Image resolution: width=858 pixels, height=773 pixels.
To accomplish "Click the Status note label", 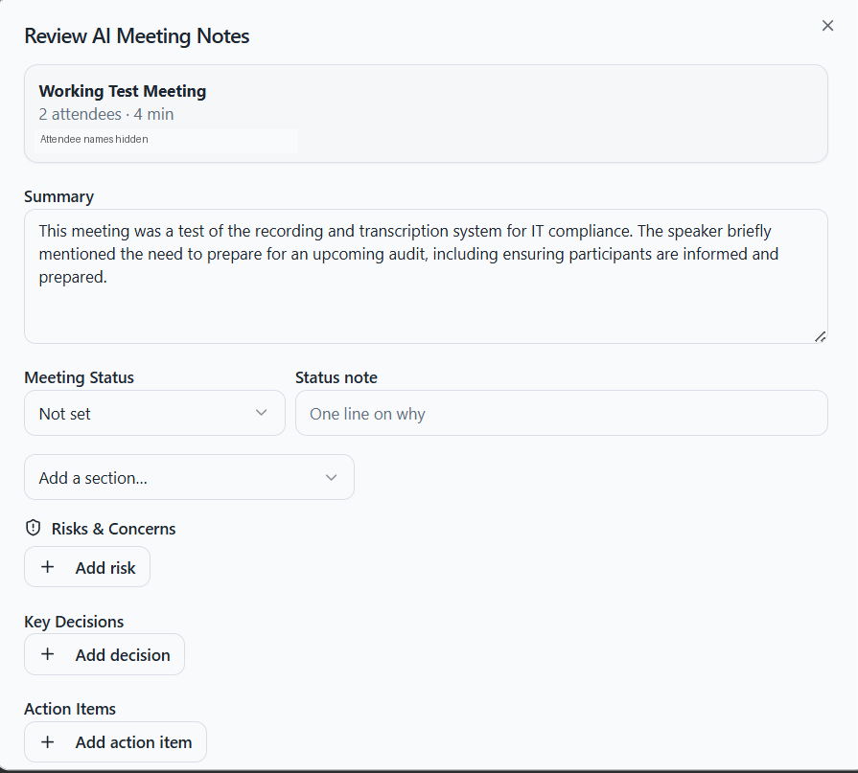I will 336,377.
